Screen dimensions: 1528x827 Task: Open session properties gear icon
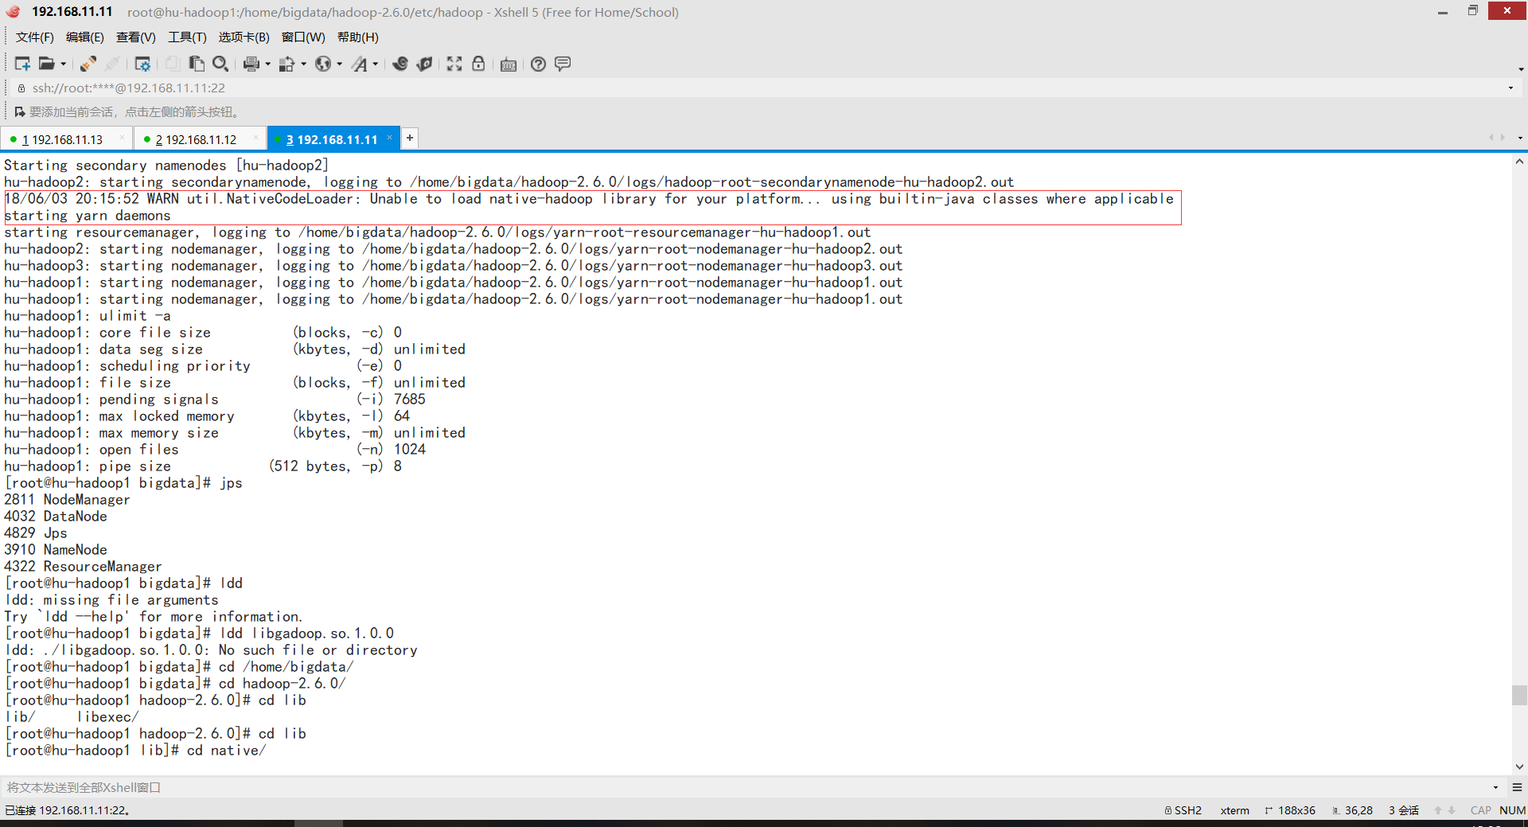pyautogui.click(x=142, y=64)
